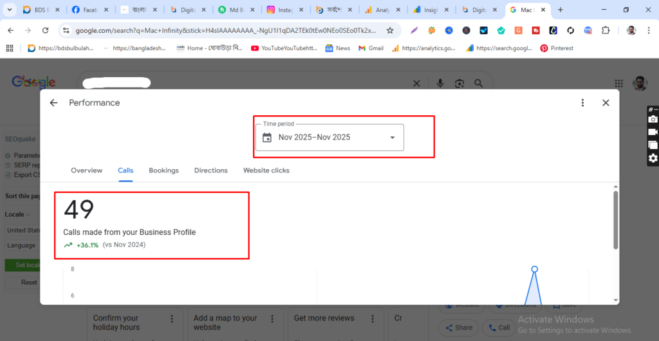The height and width of the screenshot is (341, 659).
Task: Switch to the Directions tab
Action: click(x=211, y=170)
